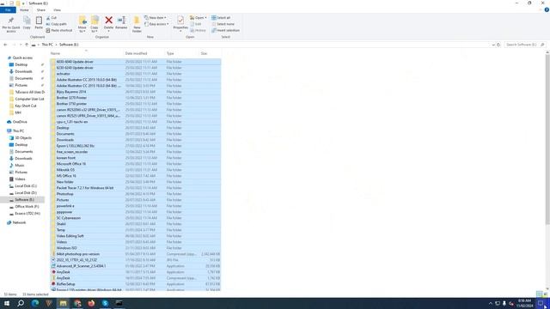Viewport: 550px width, 309px height.
Task: Click Copy path in the ribbon
Action: click(56, 24)
